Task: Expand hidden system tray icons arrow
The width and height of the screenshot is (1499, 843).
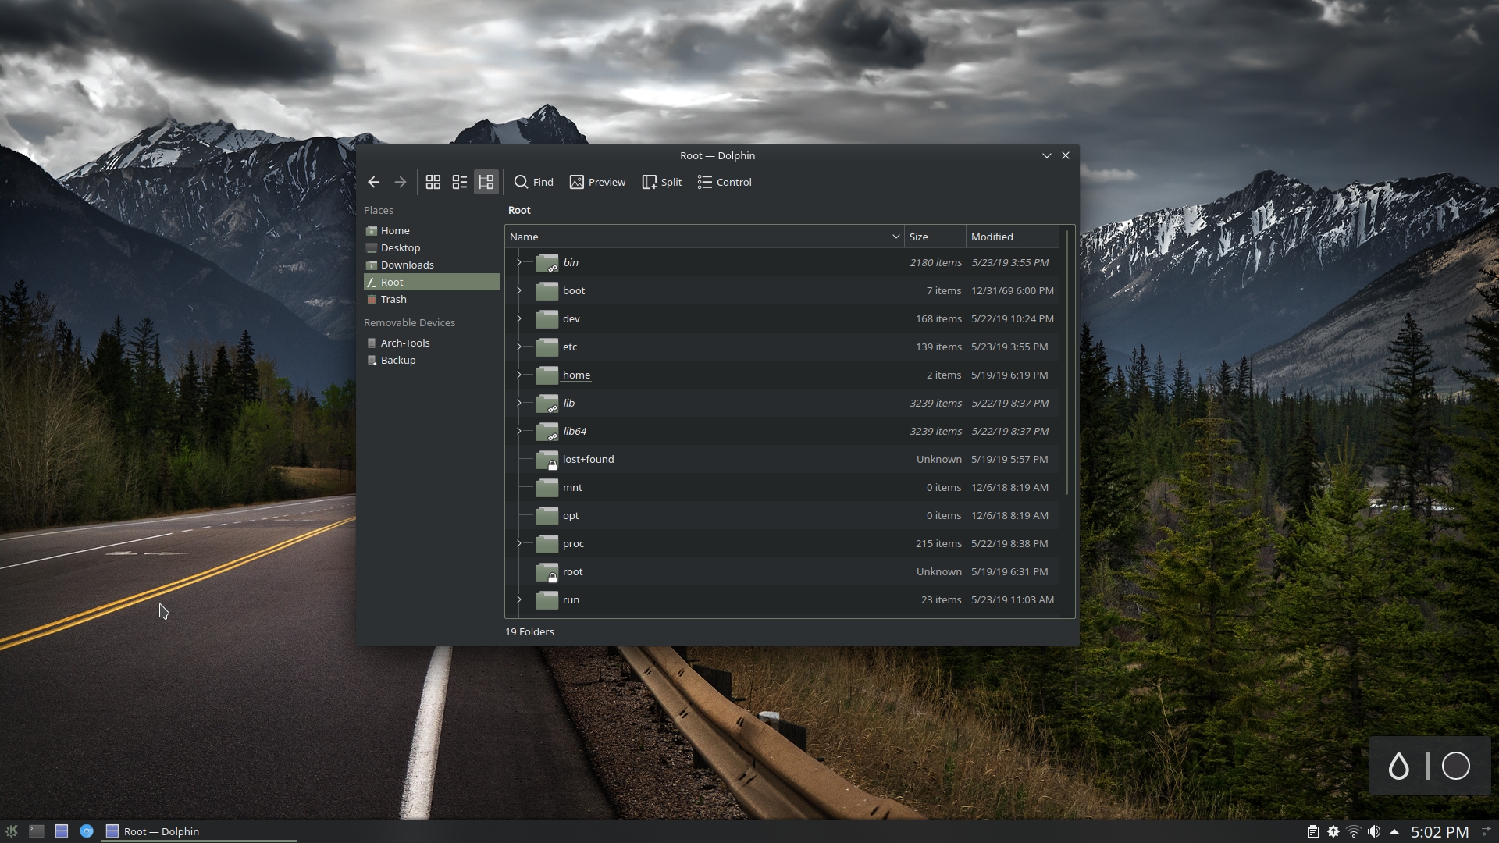Action: click(1394, 831)
